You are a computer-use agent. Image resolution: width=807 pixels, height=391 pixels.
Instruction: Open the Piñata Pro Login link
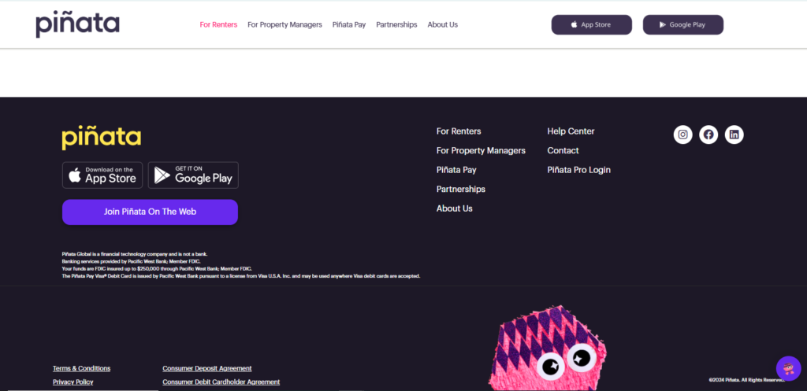click(x=579, y=170)
